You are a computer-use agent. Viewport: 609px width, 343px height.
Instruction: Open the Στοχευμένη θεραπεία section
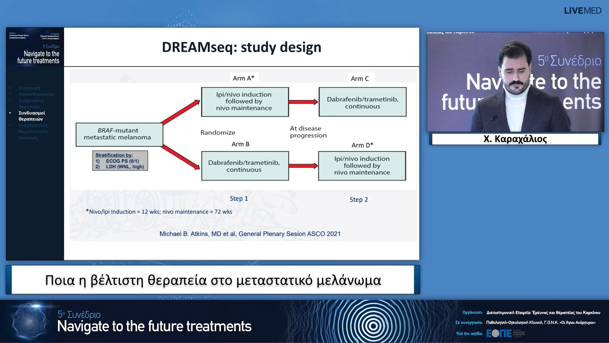(x=31, y=104)
